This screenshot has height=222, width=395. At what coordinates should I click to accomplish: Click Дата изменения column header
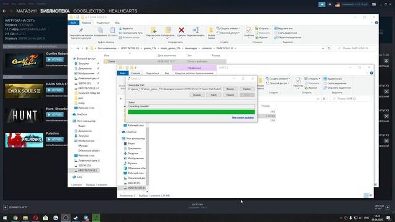point(167,55)
